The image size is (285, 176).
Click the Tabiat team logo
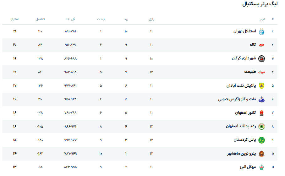[x=261, y=72]
